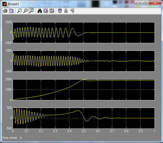Open the MATLAB icon window menu

click(4, 3)
